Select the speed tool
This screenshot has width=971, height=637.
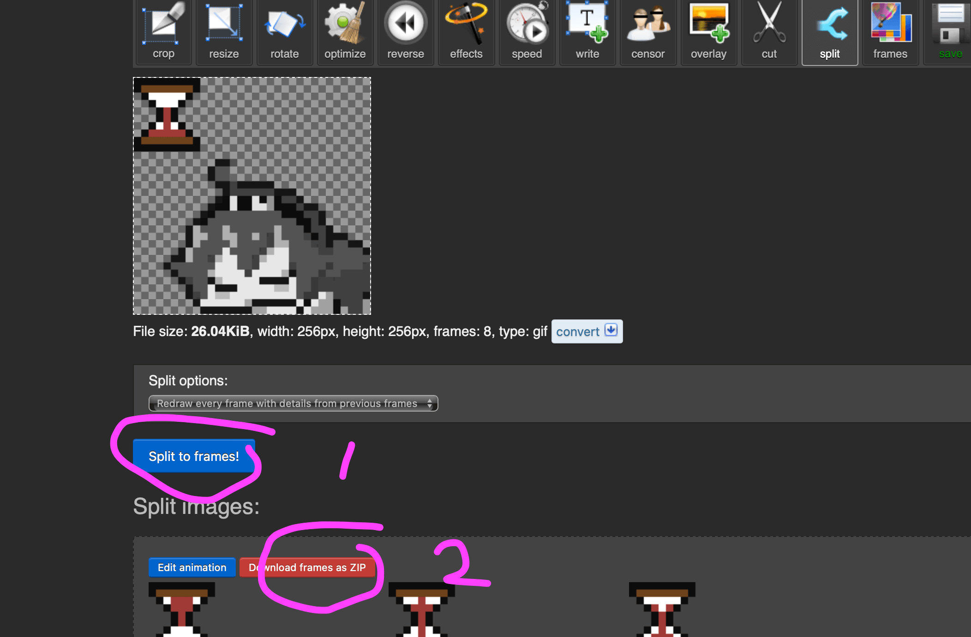(x=527, y=32)
